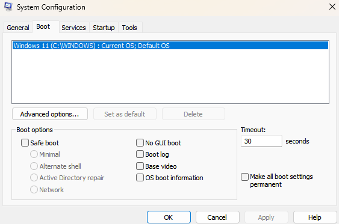The image size is (339, 224).
Task: Click the Timeout seconds input field
Action: pos(261,141)
